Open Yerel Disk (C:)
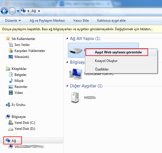Image resolution: width=162 pixels, height=153 pixels. click(25, 123)
